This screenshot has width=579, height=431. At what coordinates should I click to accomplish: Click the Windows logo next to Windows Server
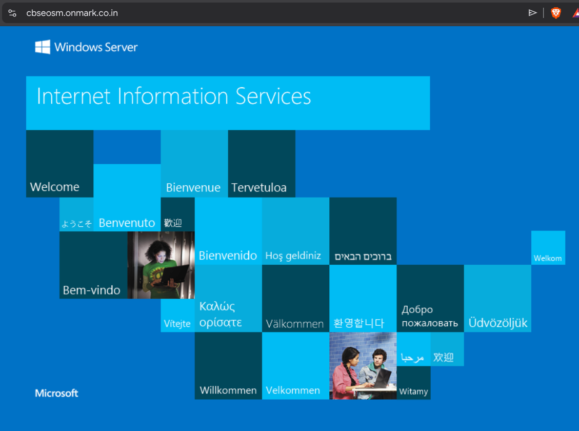pyautogui.click(x=43, y=47)
